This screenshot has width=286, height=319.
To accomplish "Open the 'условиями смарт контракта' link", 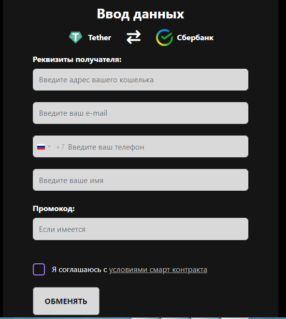I will tap(158, 270).
